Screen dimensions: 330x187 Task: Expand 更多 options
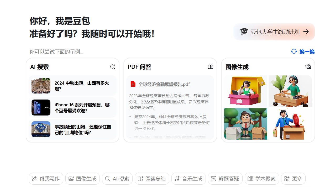(293, 179)
